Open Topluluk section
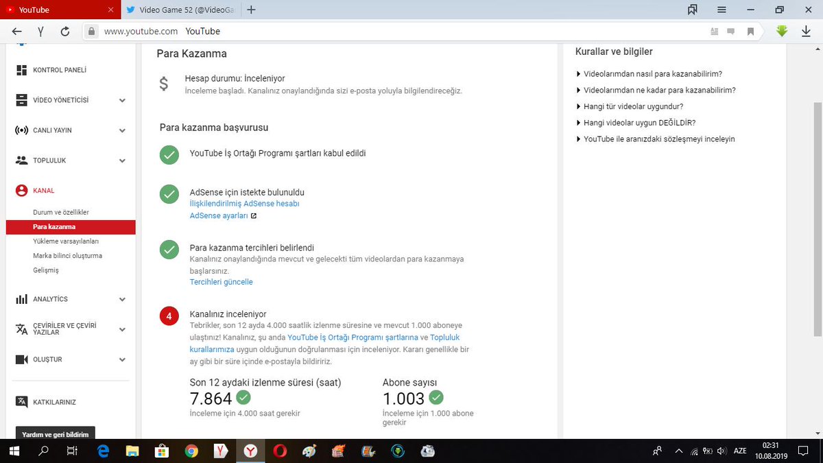Screen dimensions: 823x463 48,161
